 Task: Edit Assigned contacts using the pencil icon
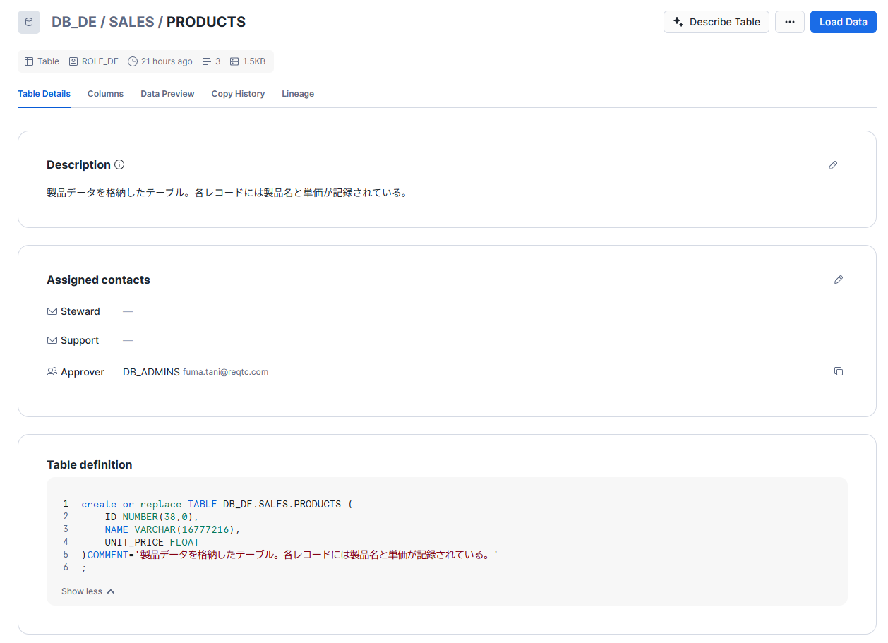pos(838,280)
